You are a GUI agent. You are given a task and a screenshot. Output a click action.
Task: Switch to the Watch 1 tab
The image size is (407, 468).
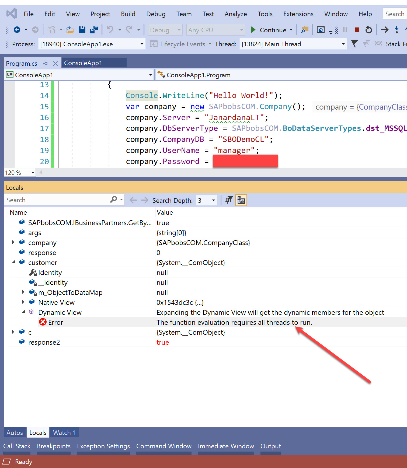(64, 432)
